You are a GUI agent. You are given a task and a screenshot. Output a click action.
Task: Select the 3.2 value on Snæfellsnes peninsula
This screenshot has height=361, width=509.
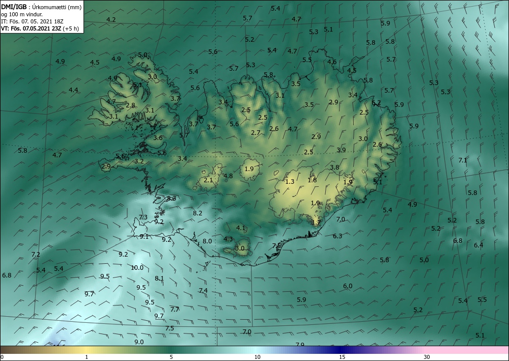[x=139, y=161]
